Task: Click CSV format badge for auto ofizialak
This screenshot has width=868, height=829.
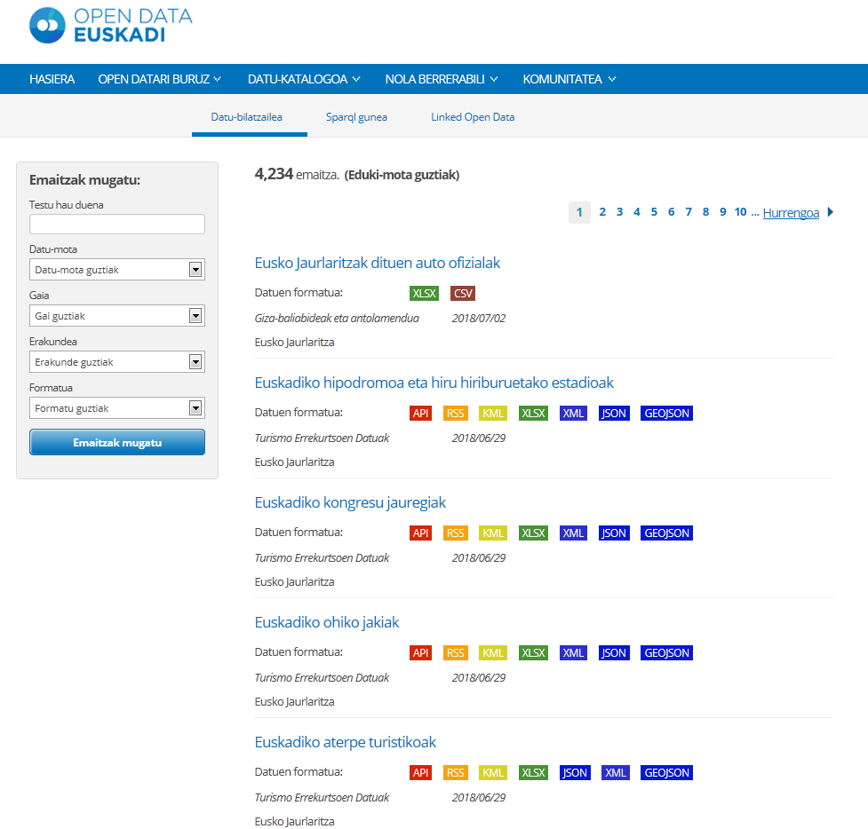Action: click(x=463, y=294)
